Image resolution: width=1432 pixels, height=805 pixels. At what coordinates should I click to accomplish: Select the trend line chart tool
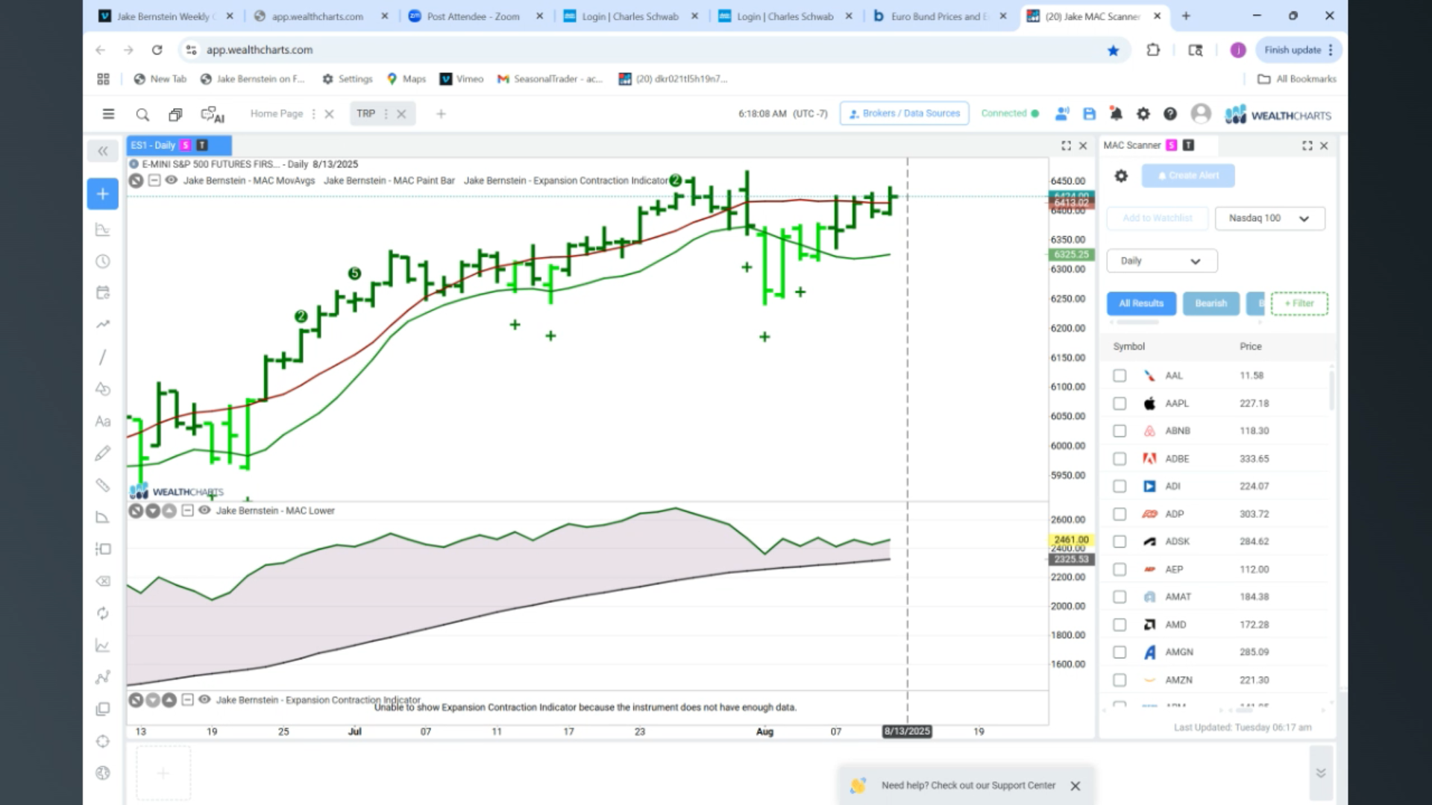coord(103,324)
